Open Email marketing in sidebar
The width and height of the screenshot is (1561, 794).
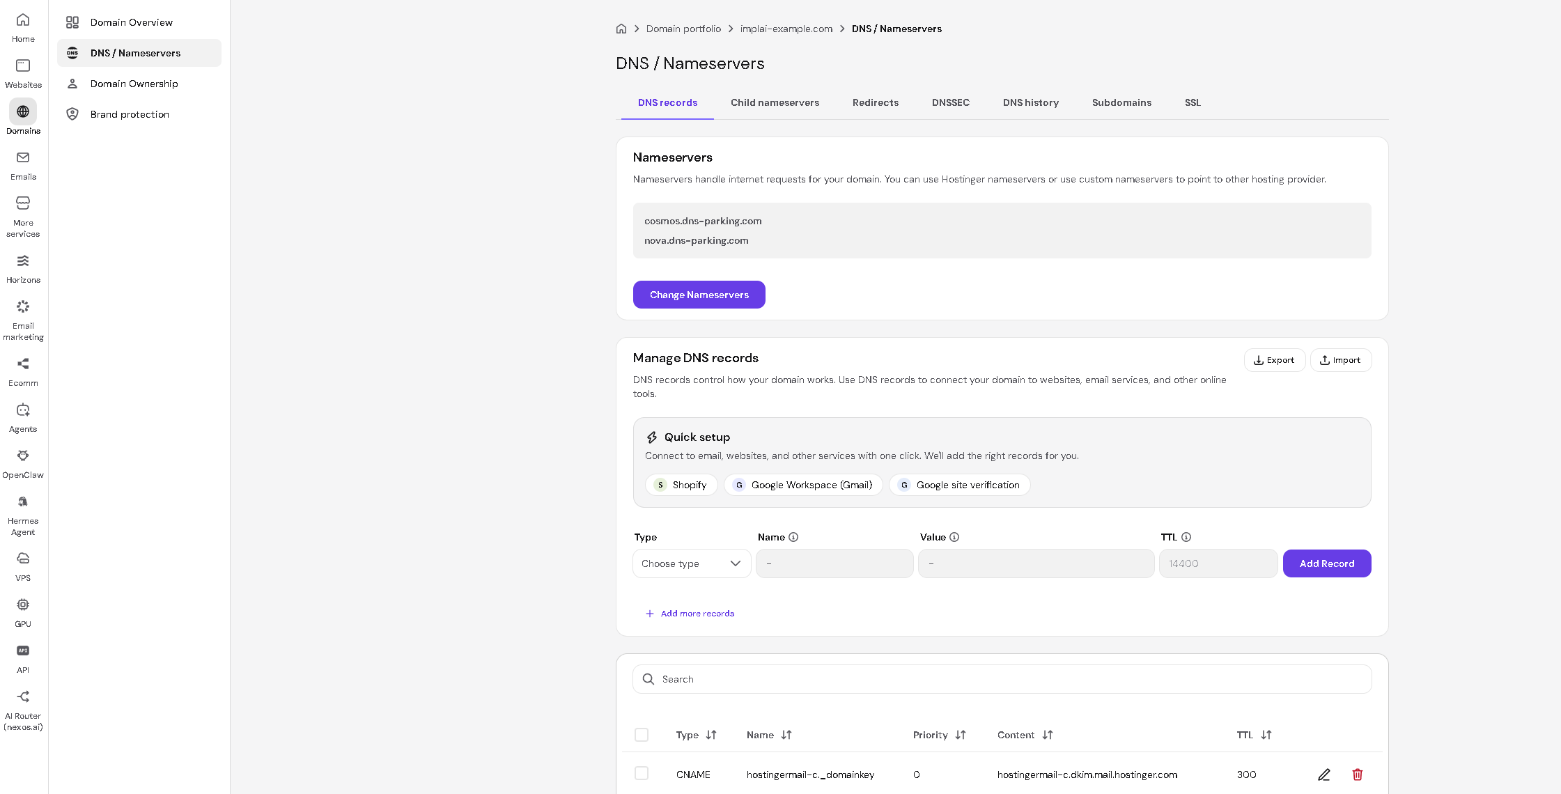click(23, 320)
